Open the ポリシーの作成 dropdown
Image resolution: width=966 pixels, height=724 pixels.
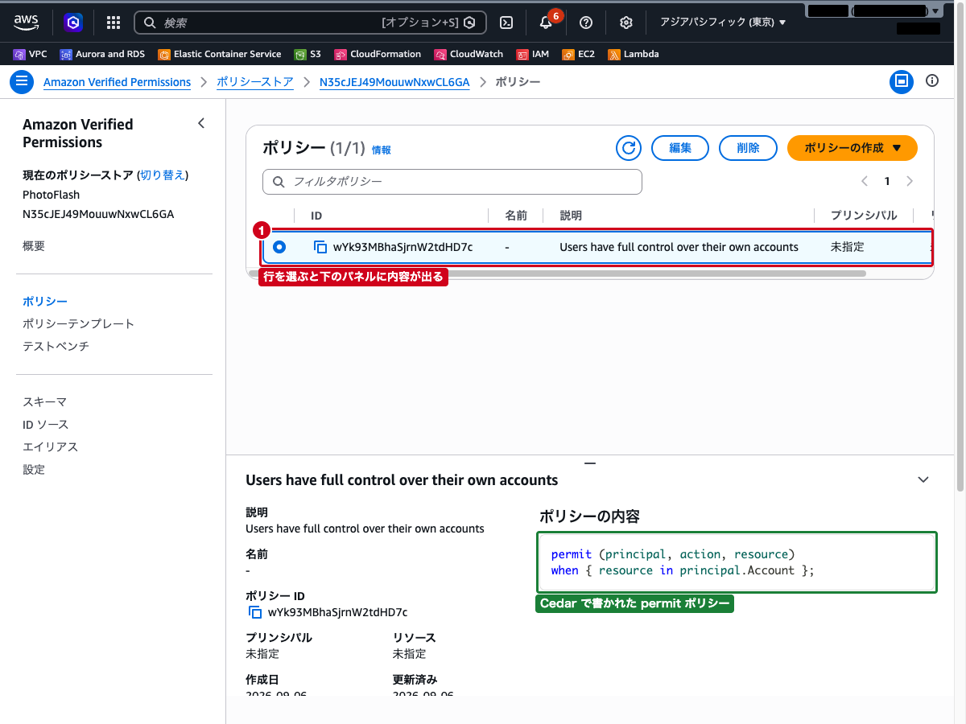852,148
